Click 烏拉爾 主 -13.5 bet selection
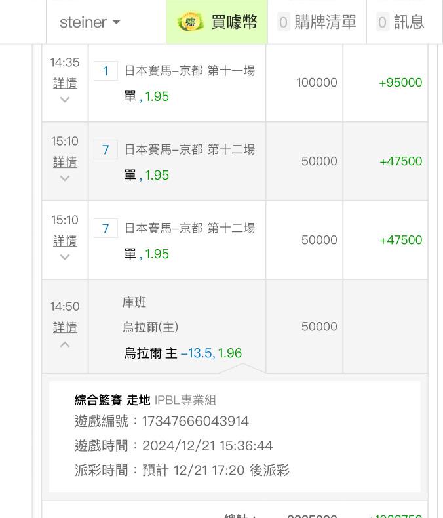Image resolution: width=443 pixels, height=518 pixels. (183, 353)
